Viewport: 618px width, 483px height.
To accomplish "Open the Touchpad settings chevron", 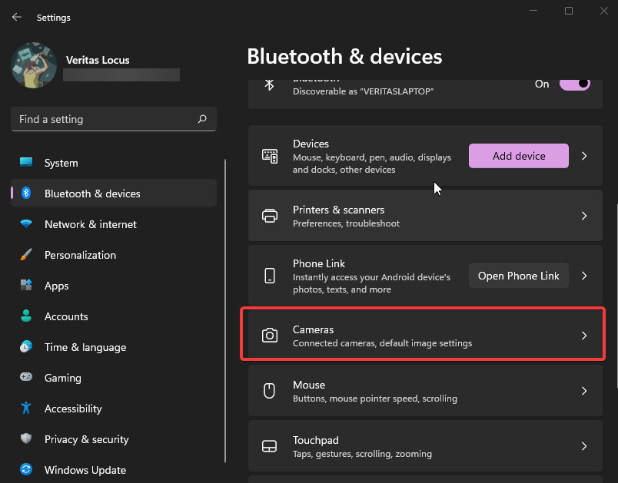I will [584, 446].
